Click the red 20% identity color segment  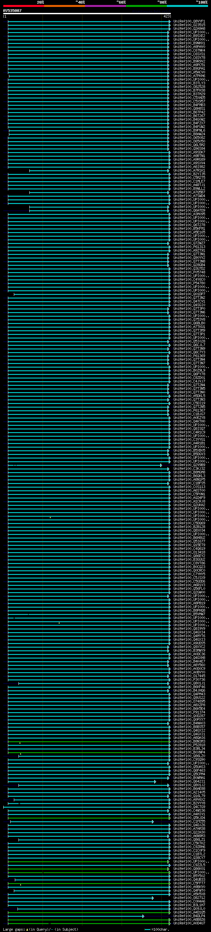tap(23, 6)
